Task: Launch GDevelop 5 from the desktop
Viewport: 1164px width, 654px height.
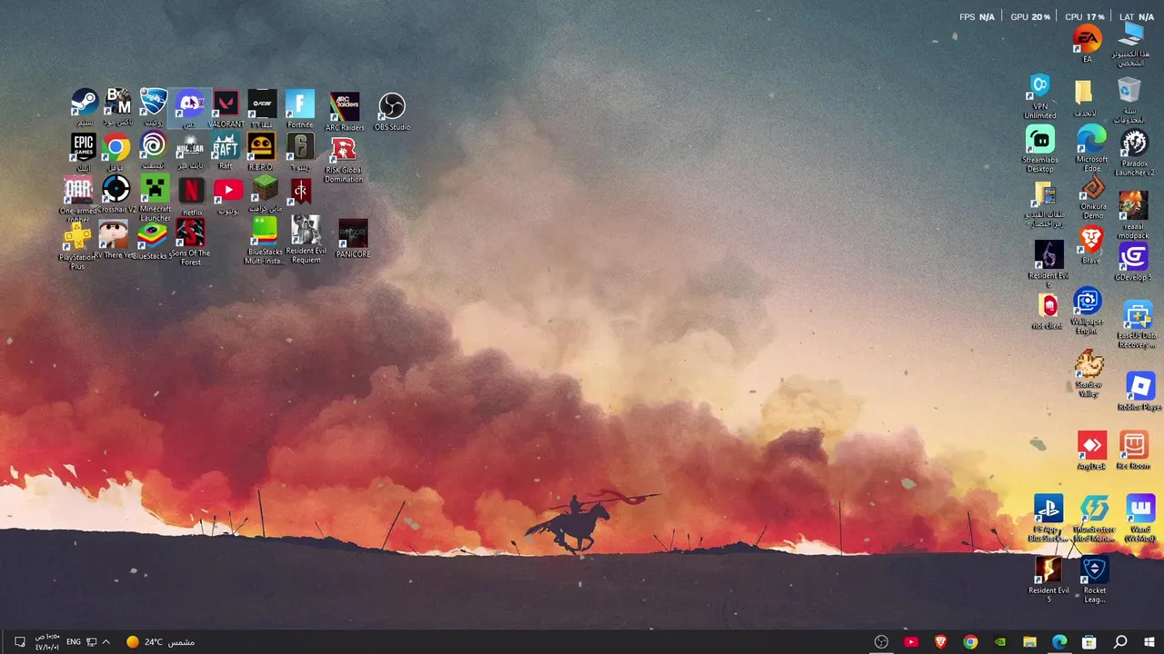Action: coord(1133,262)
